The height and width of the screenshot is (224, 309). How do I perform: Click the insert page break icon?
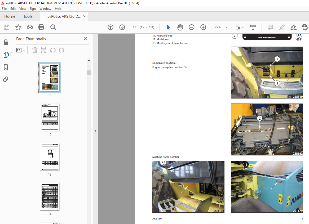point(43,50)
